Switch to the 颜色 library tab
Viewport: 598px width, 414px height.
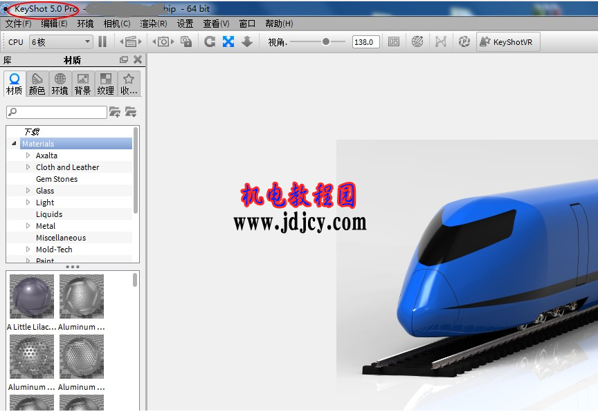(x=37, y=84)
